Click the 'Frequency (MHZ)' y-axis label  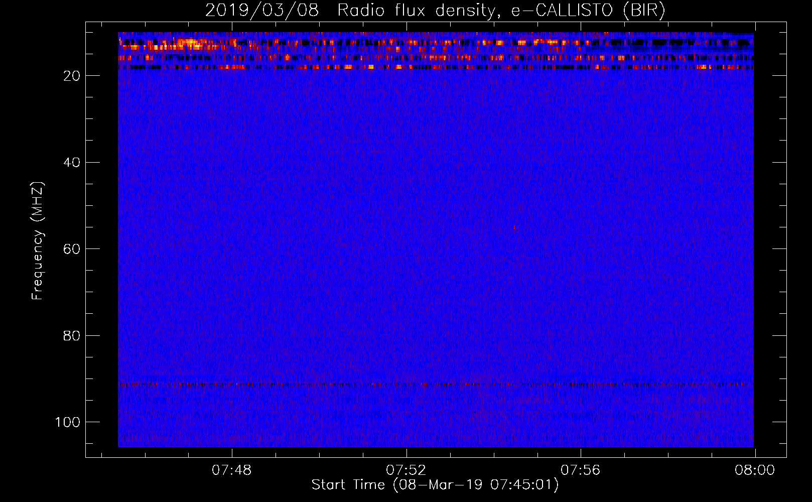(38, 240)
